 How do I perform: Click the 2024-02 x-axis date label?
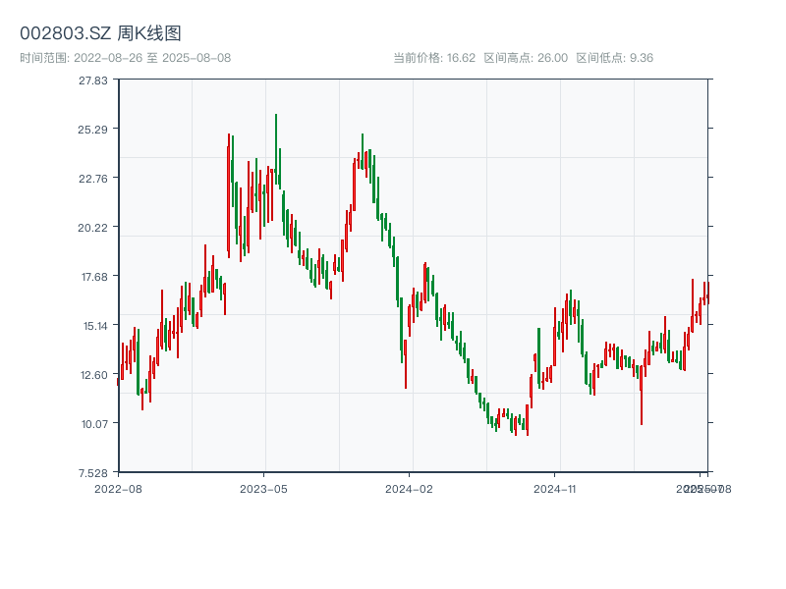[409, 488]
